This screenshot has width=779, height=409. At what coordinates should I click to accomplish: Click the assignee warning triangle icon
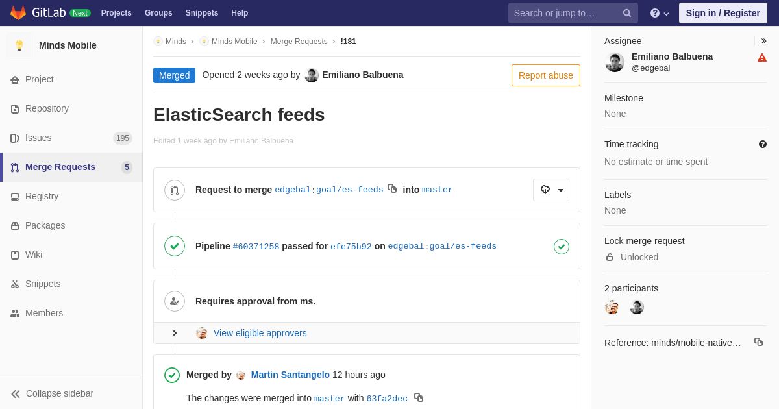pos(762,58)
